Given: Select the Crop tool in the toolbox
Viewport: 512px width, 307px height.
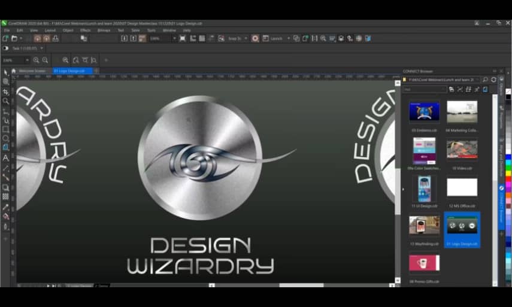Looking at the screenshot, I should click(5, 92).
